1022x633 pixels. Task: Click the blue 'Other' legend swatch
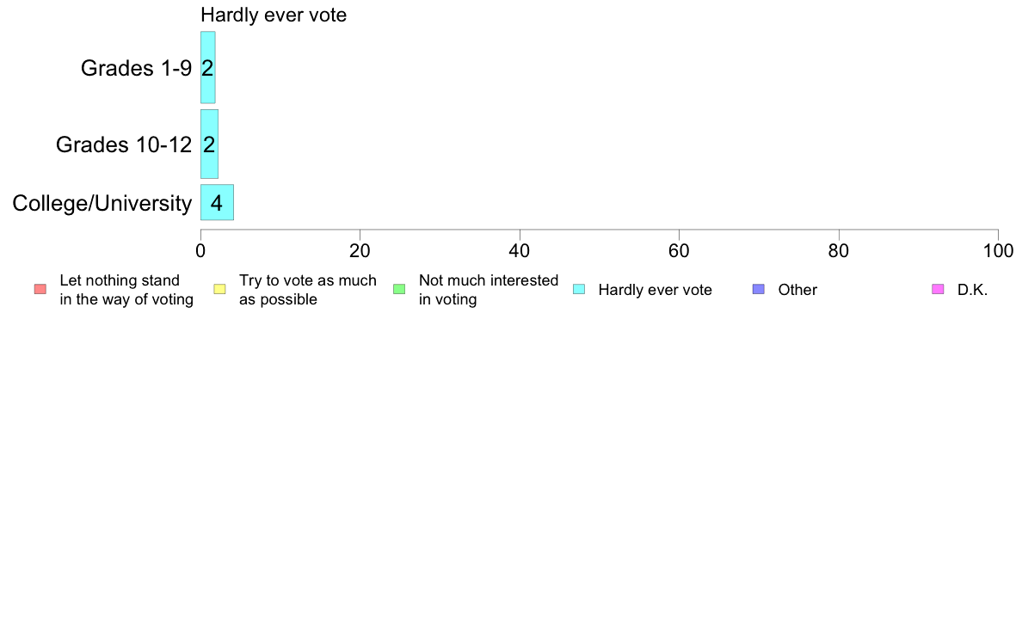(759, 290)
